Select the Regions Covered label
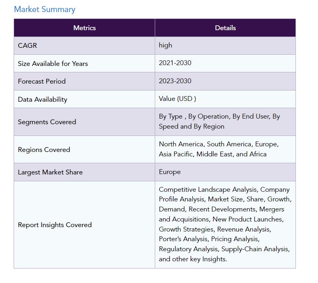The width and height of the screenshot is (318, 283). (44, 150)
